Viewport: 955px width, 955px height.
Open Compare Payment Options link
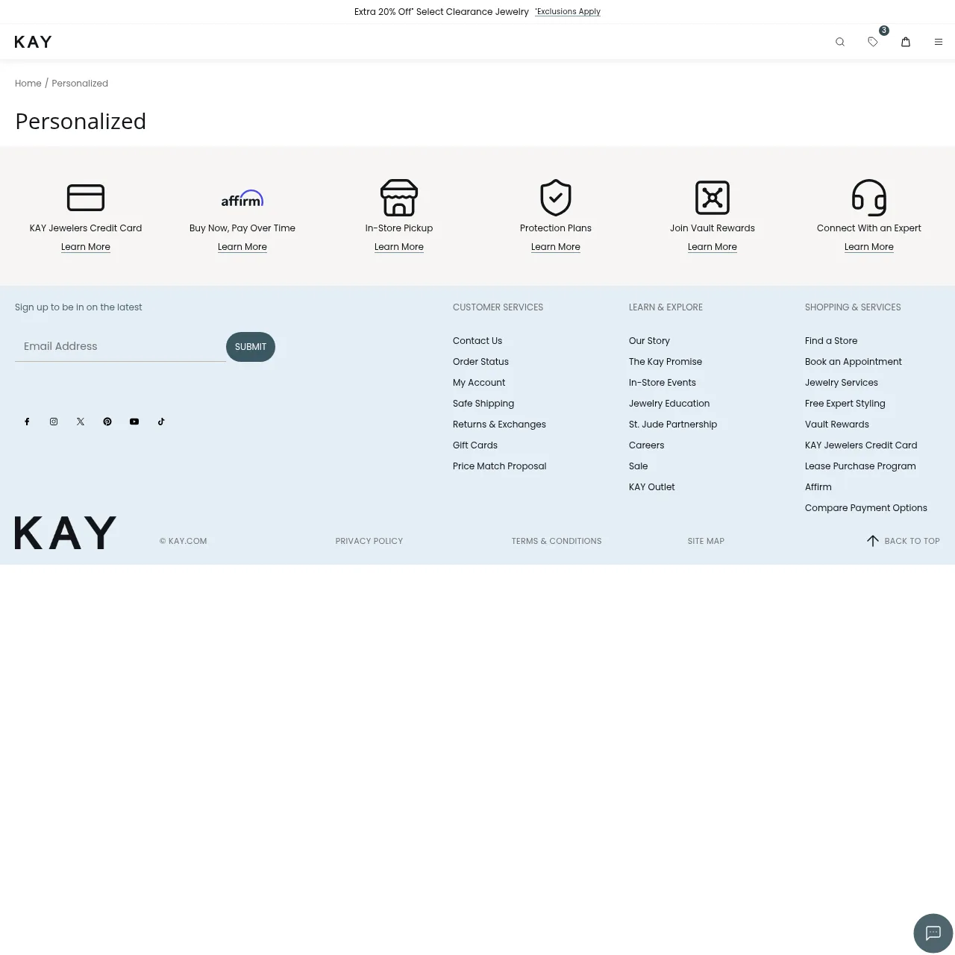(x=866, y=508)
